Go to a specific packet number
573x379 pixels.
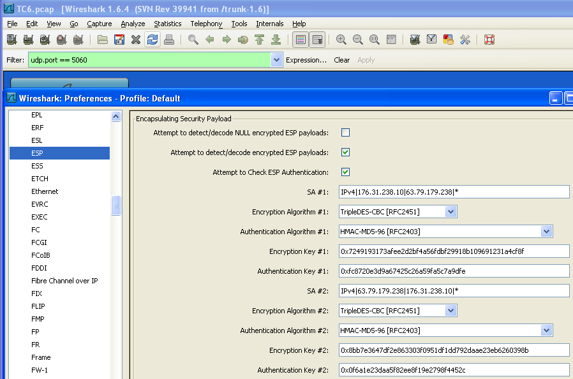pos(243,40)
